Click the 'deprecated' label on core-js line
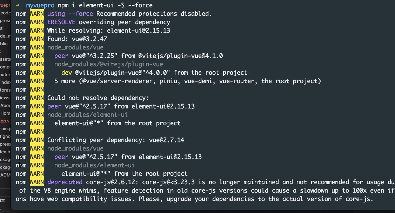The image size is (395, 213). pos(65,182)
